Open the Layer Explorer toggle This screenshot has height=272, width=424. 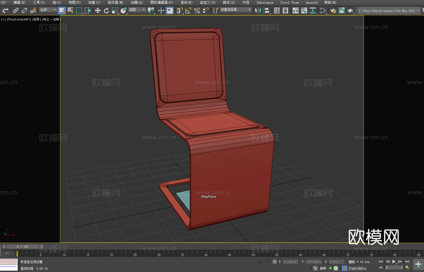pos(285,10)
